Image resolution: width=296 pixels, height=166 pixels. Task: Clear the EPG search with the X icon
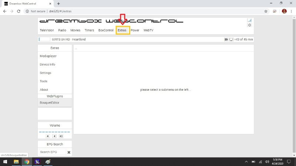(69, 152)
